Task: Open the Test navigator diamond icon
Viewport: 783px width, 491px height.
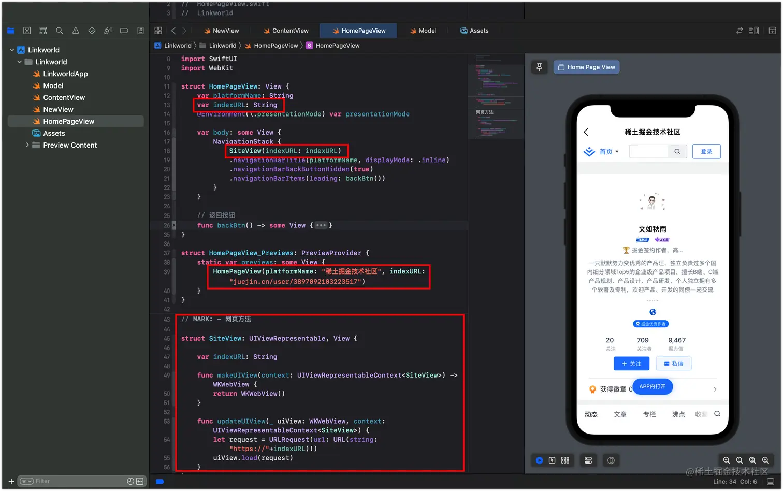Action: click(x=92, y=31)
